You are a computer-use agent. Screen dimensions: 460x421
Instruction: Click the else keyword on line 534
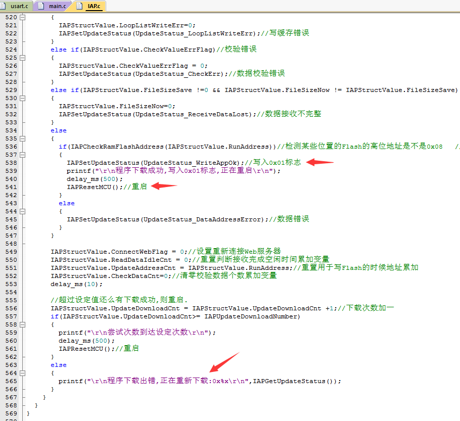point(59,130)
